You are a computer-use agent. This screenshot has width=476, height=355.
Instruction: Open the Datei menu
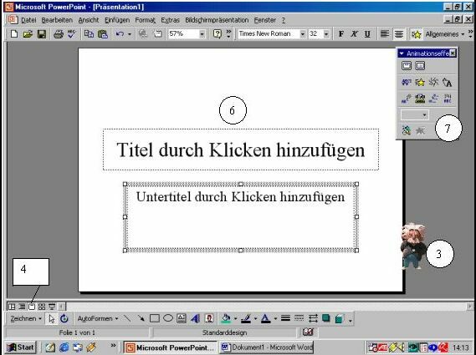pos(28,20)
